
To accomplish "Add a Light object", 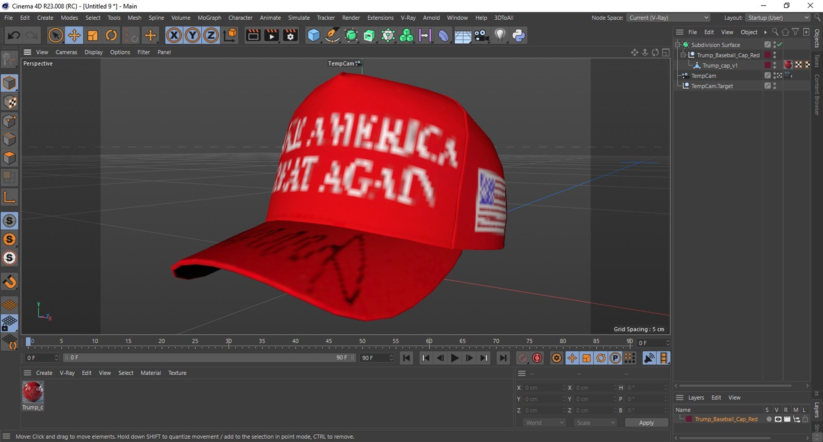I will tap(500, 35).
